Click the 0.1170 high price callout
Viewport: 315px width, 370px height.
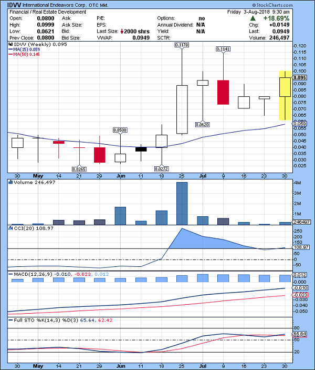182,45
